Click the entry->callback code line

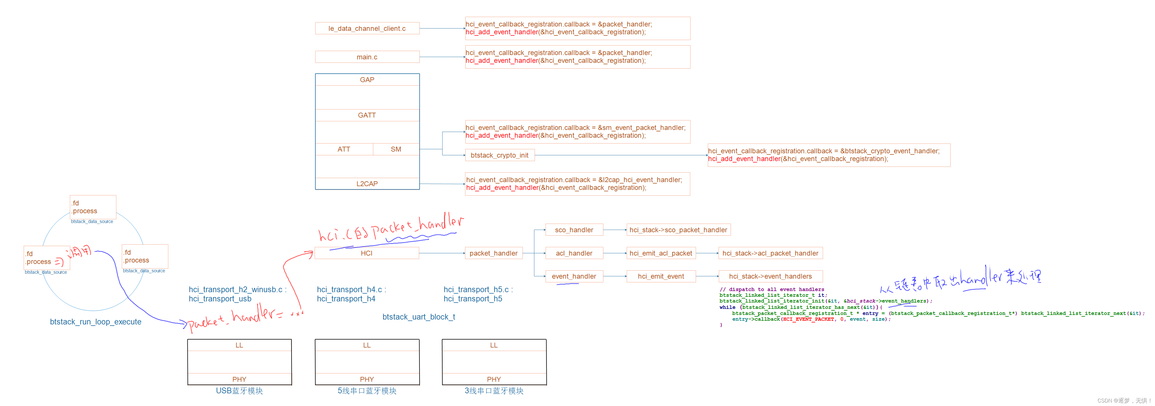811,319
